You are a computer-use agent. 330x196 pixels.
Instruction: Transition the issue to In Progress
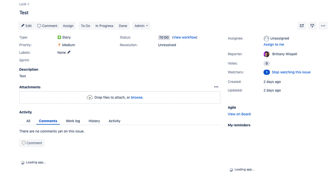point(104,26)
